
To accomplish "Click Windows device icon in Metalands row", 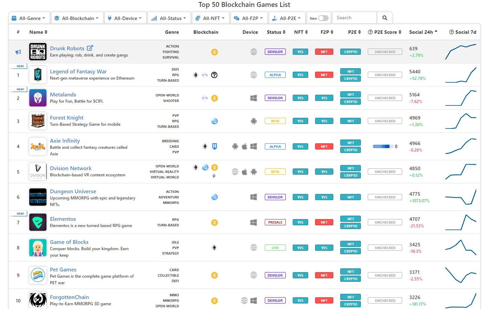I will click(x=253, y=98).
